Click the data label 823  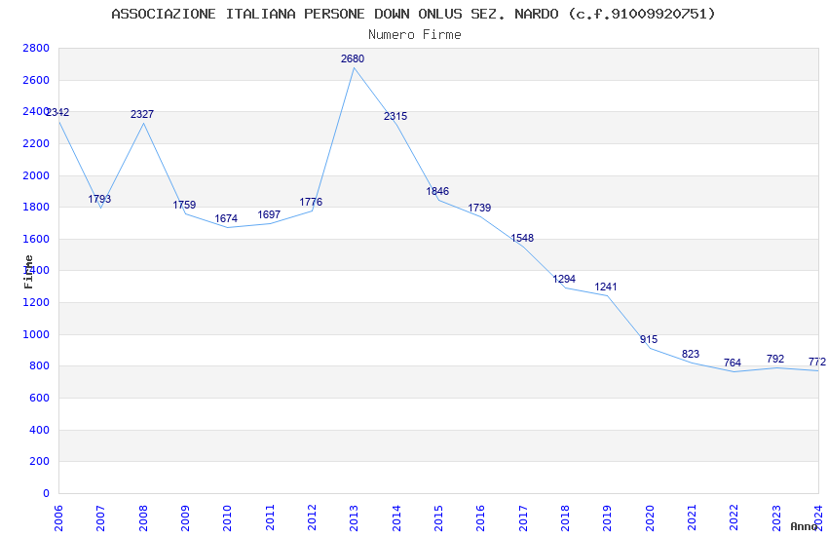click(x=691, y=354)
